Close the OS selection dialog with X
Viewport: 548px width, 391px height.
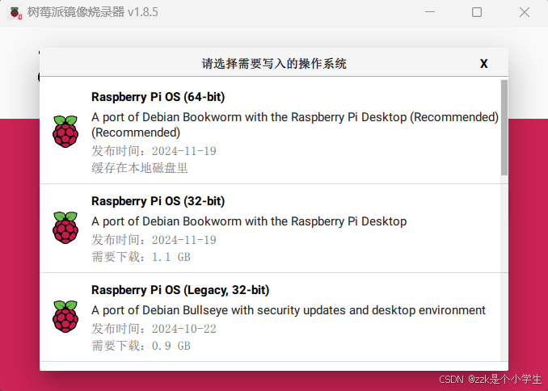(x=483, y=64)
